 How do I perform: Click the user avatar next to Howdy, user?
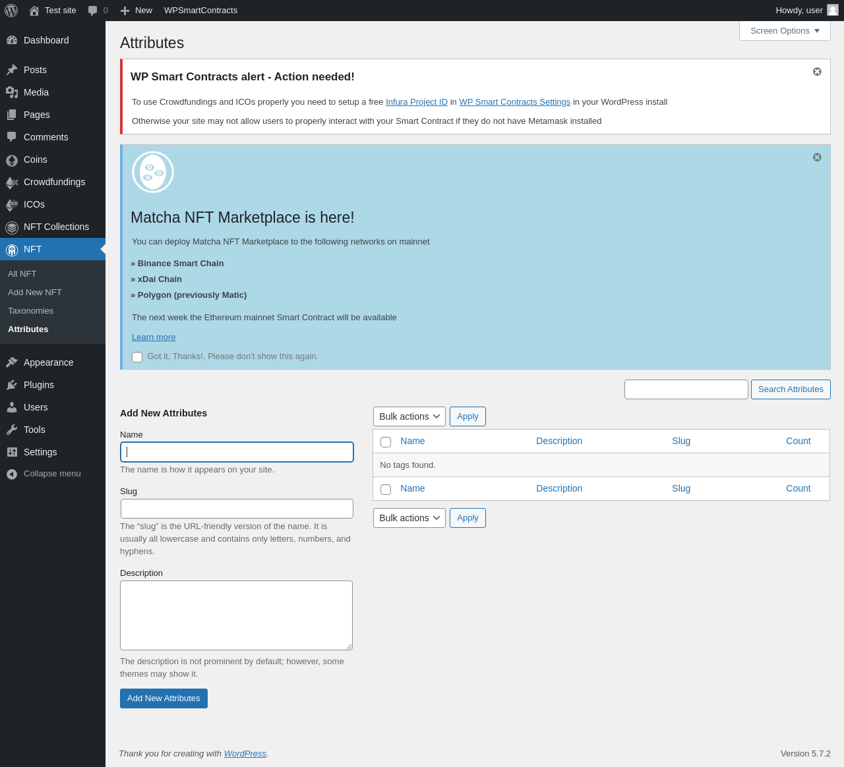[833, 10]
